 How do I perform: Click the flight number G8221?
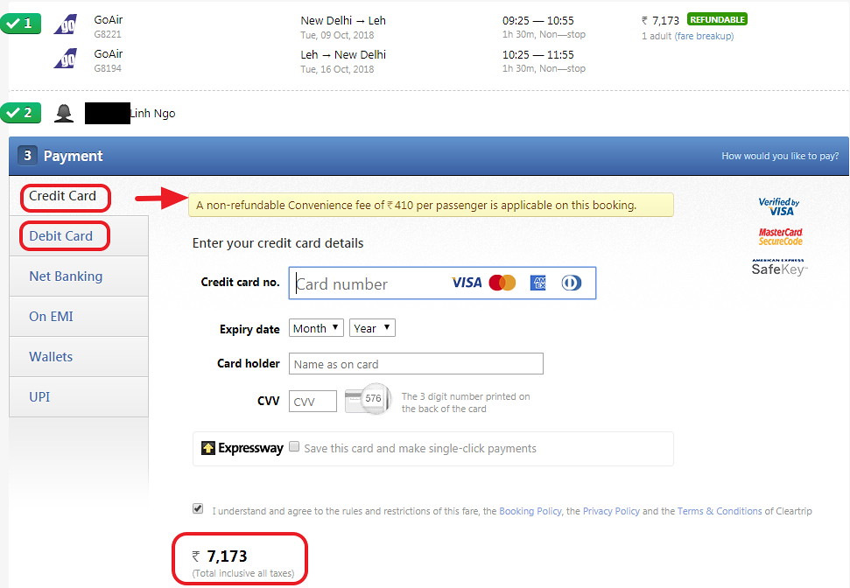[x=108, y=34]
